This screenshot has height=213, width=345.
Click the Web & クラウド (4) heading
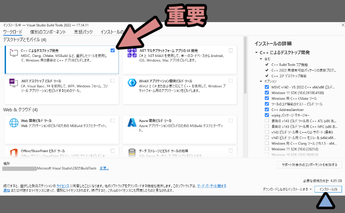tap(20, 110)
